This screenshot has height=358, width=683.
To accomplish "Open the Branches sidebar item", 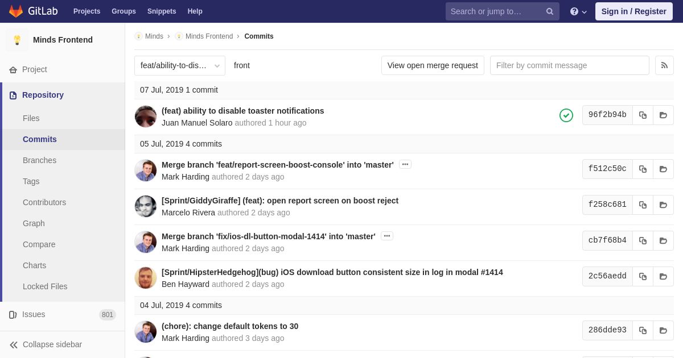I will 39,160.
